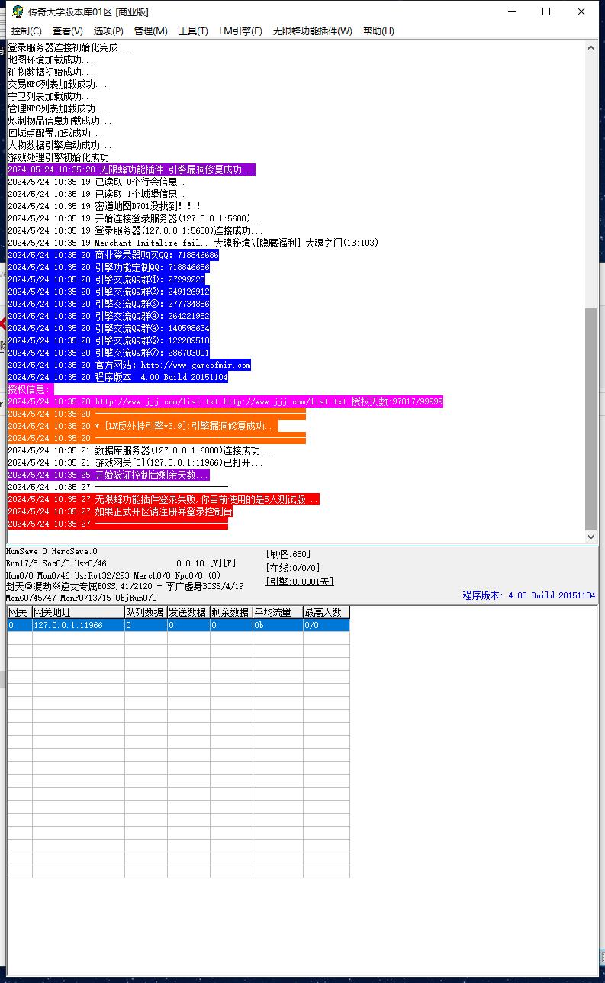Click the 无限蜂功能插件登录失败 log line
This screenshot has height=983, width=605.
(164, 499)
